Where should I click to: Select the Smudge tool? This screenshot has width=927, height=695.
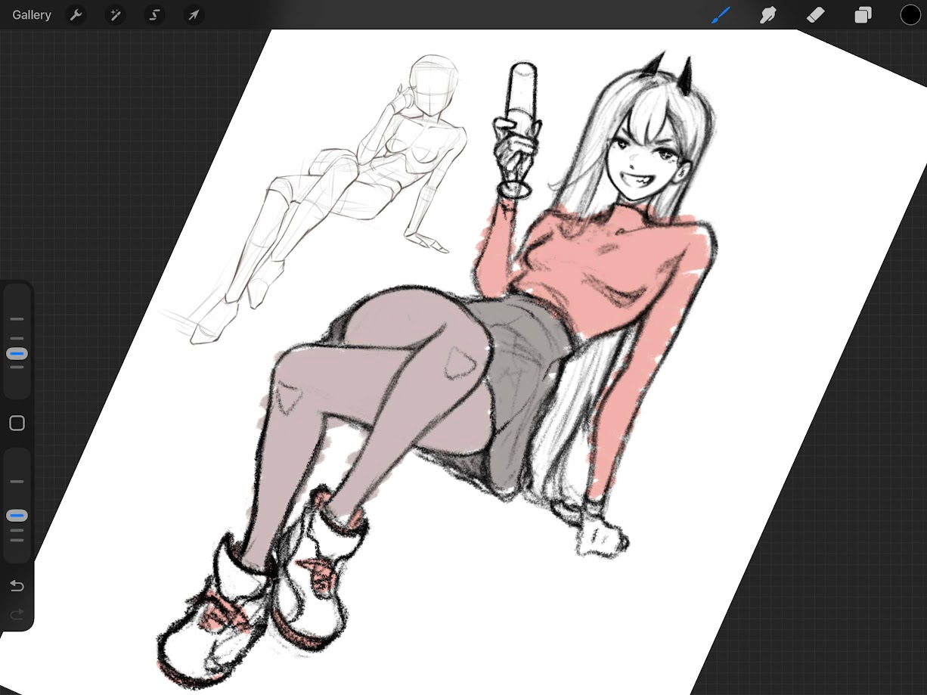768,15
